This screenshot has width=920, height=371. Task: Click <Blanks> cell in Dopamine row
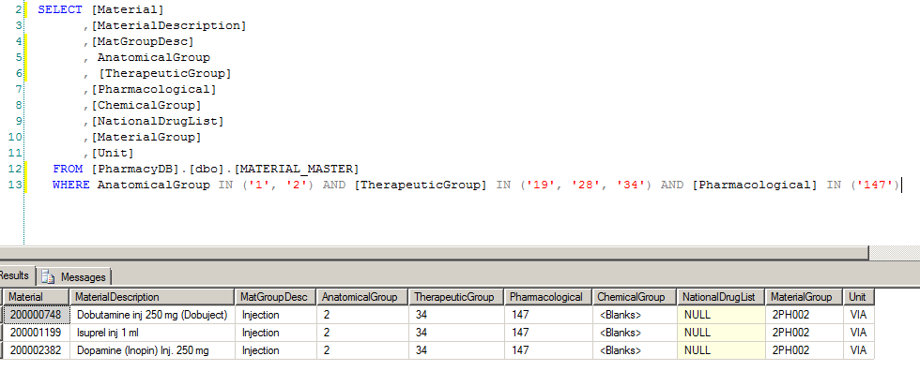click(635, 350)
